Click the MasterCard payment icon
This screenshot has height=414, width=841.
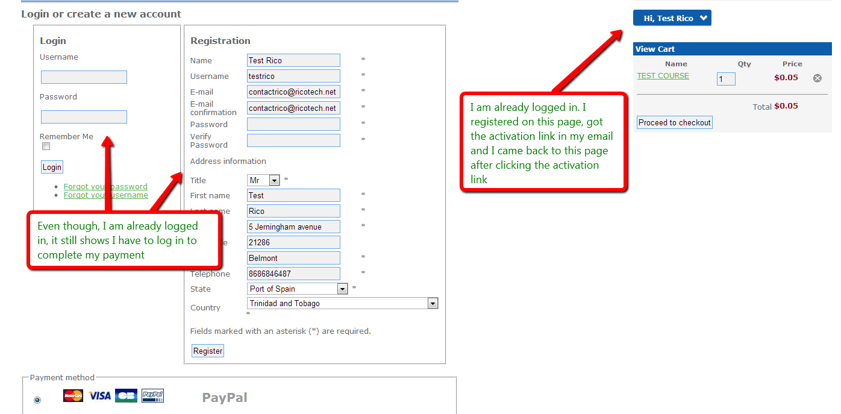tap(73, 396)
